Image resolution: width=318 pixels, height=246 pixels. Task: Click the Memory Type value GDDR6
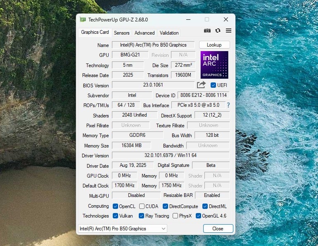pos(138,135)
